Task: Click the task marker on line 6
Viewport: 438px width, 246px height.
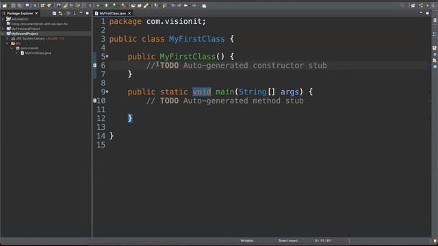Action: point(94,66)
